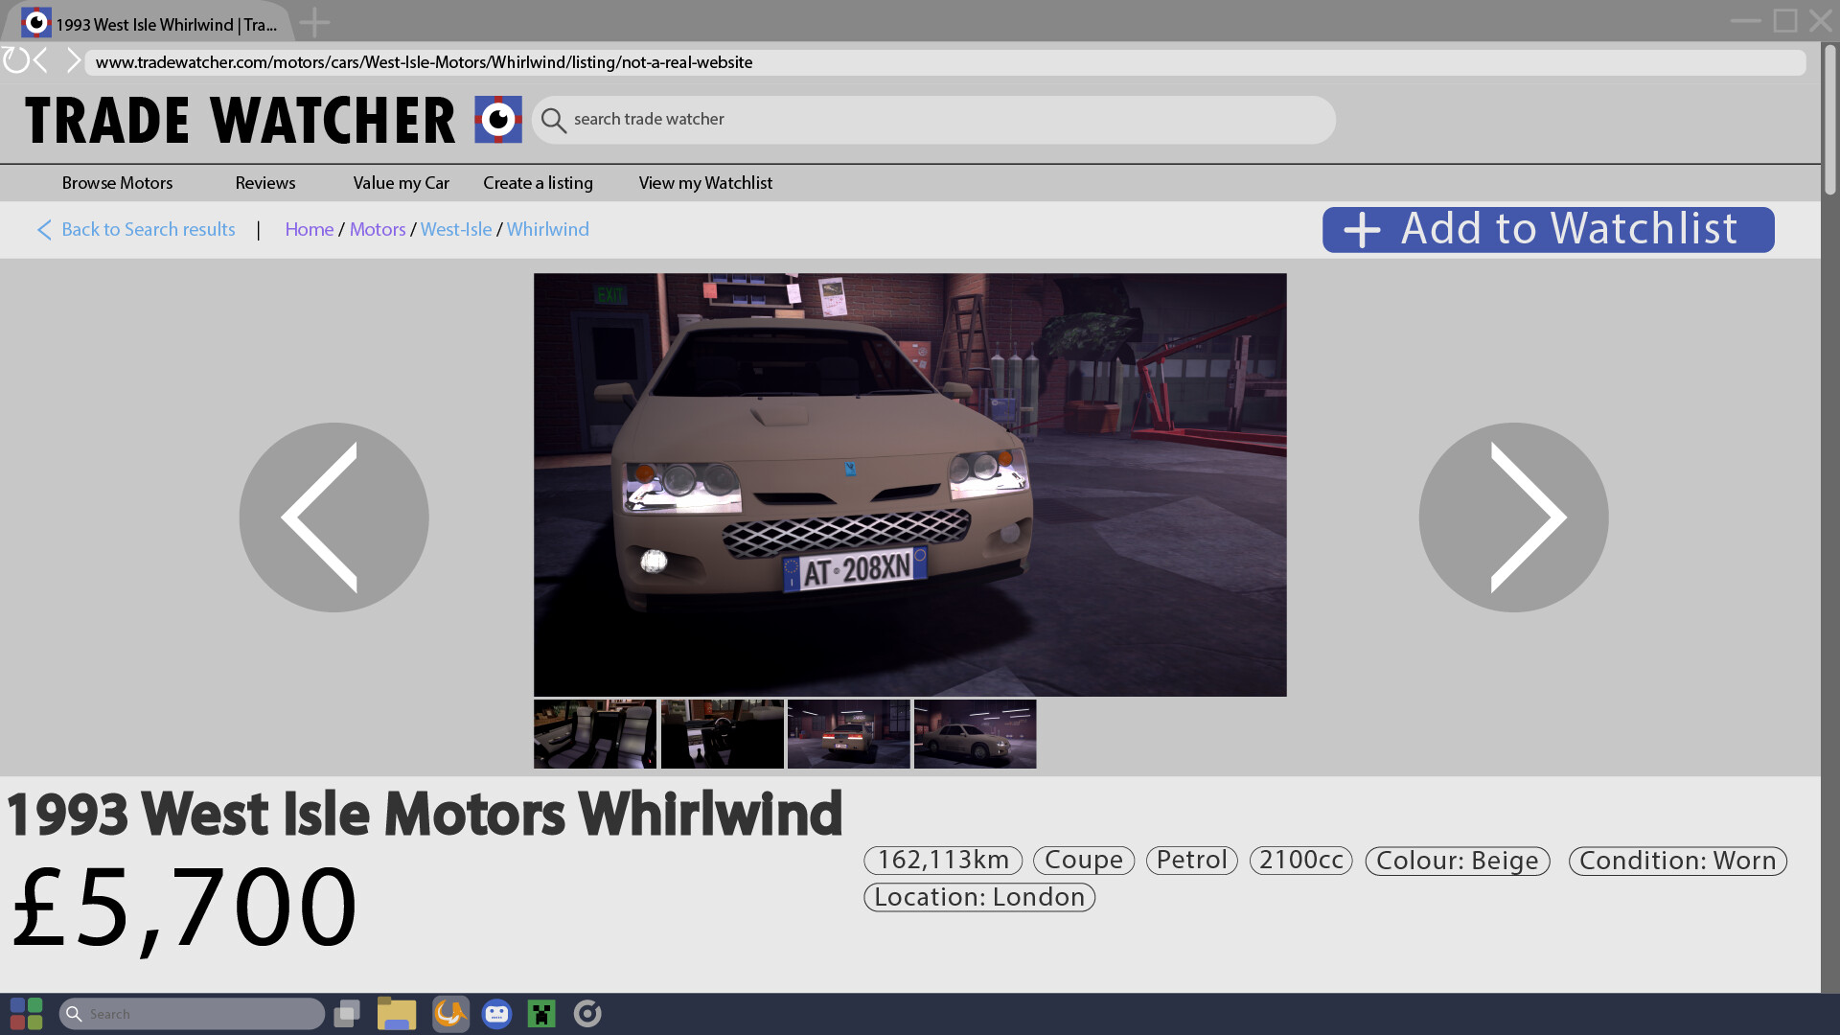Show next car photo
The height and width of the screenshot is (1035, 1840).
click(1512, 517)
